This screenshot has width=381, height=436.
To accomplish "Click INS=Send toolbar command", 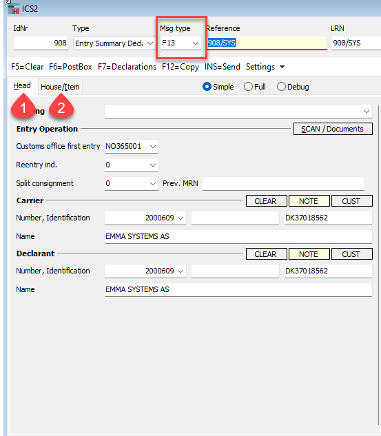I will coord(223,67).
